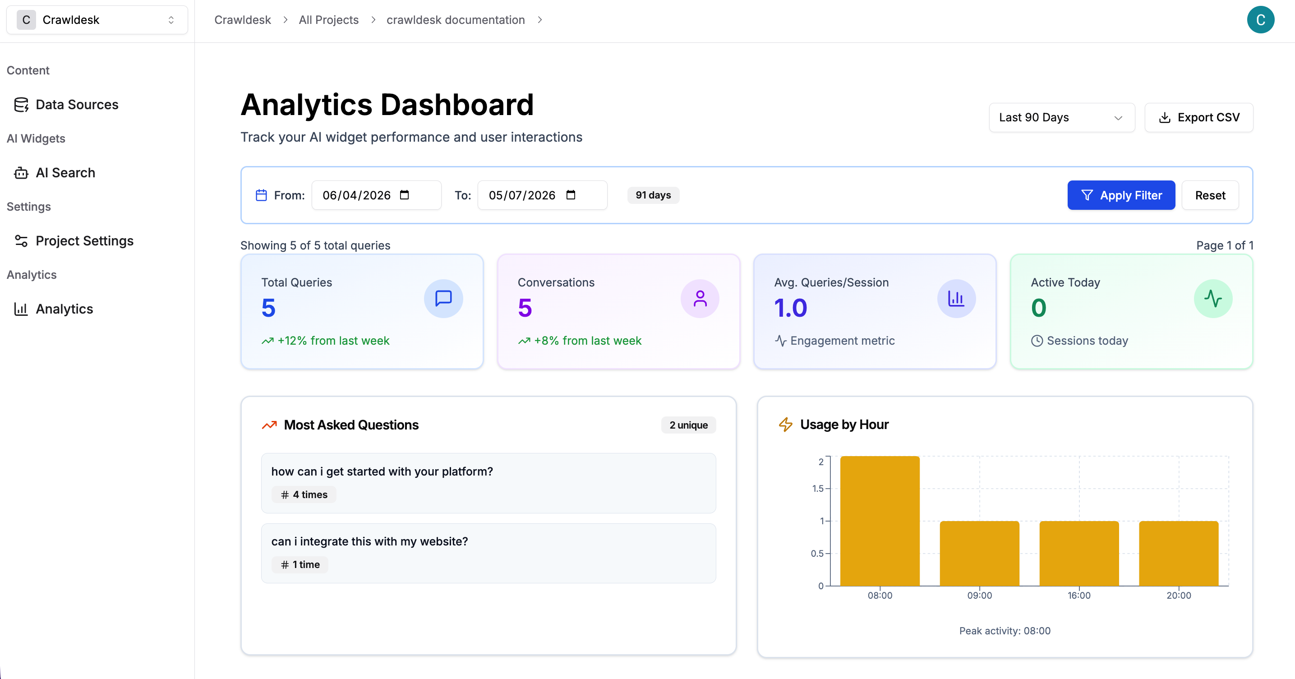Image resolution: width=1295 pixels, height=679 pixels.
Task: Click the 'Page 1 of 1' indicator
Action: coord(1225,245)
